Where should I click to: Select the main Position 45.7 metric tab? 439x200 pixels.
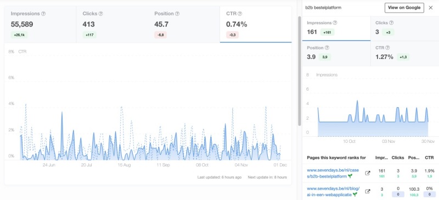click(x=184, y=25)
